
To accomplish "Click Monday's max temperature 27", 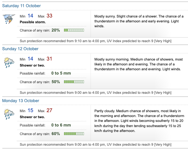I will [x=49, y=111].
